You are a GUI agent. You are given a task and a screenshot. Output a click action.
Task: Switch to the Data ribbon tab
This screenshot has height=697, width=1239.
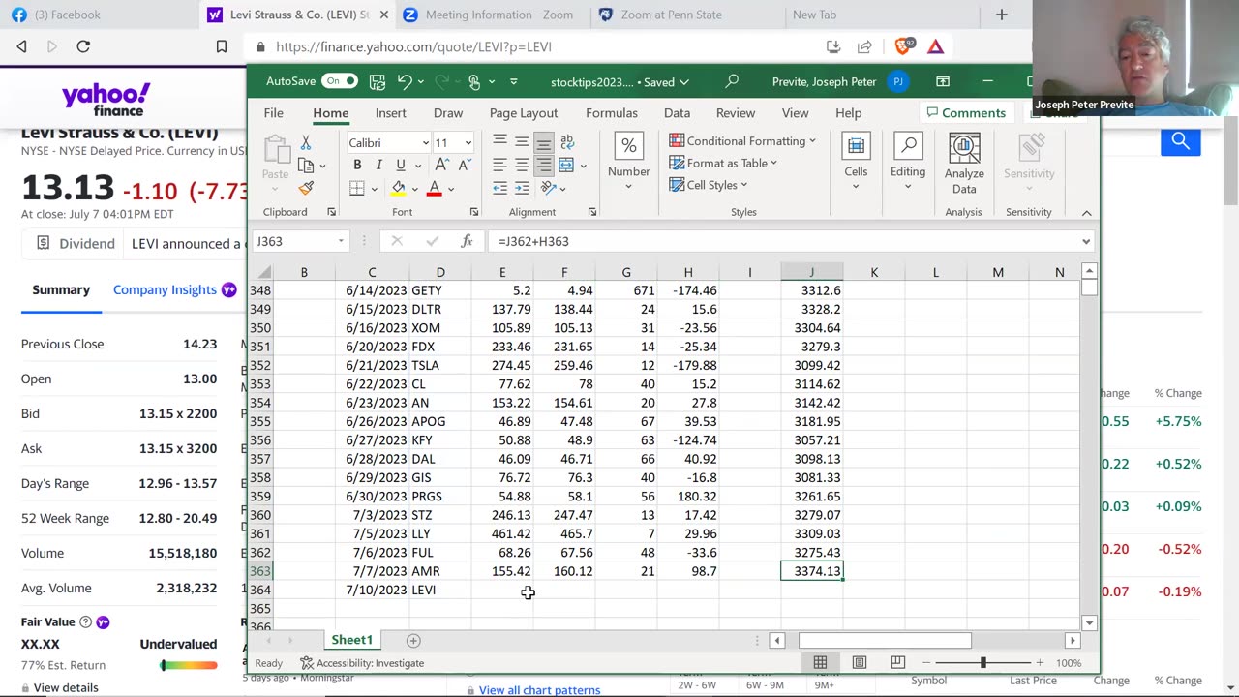(x=677, y=113)
